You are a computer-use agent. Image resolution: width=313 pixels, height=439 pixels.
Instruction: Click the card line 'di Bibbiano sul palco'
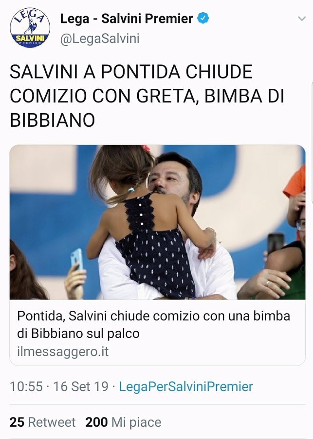(x=78, y=334)
